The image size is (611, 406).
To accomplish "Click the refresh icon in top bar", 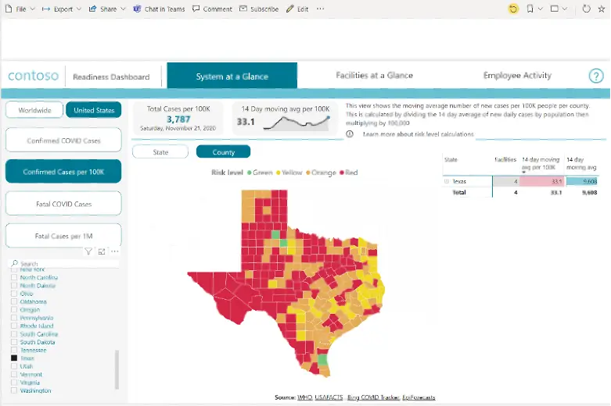I will (x=587, y=9).
